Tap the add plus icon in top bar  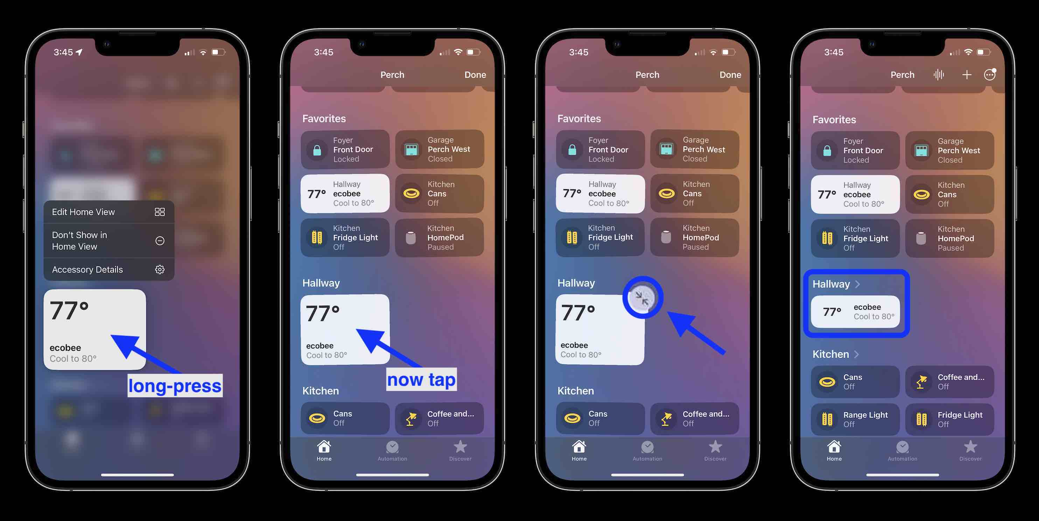(x=965, y=75)
